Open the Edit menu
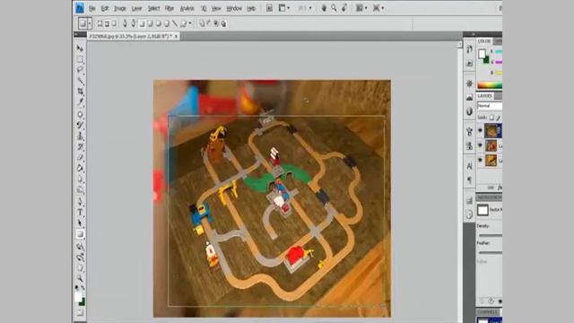Image resolution: width=574 pixels, height=323 pixels. [105, 8]
